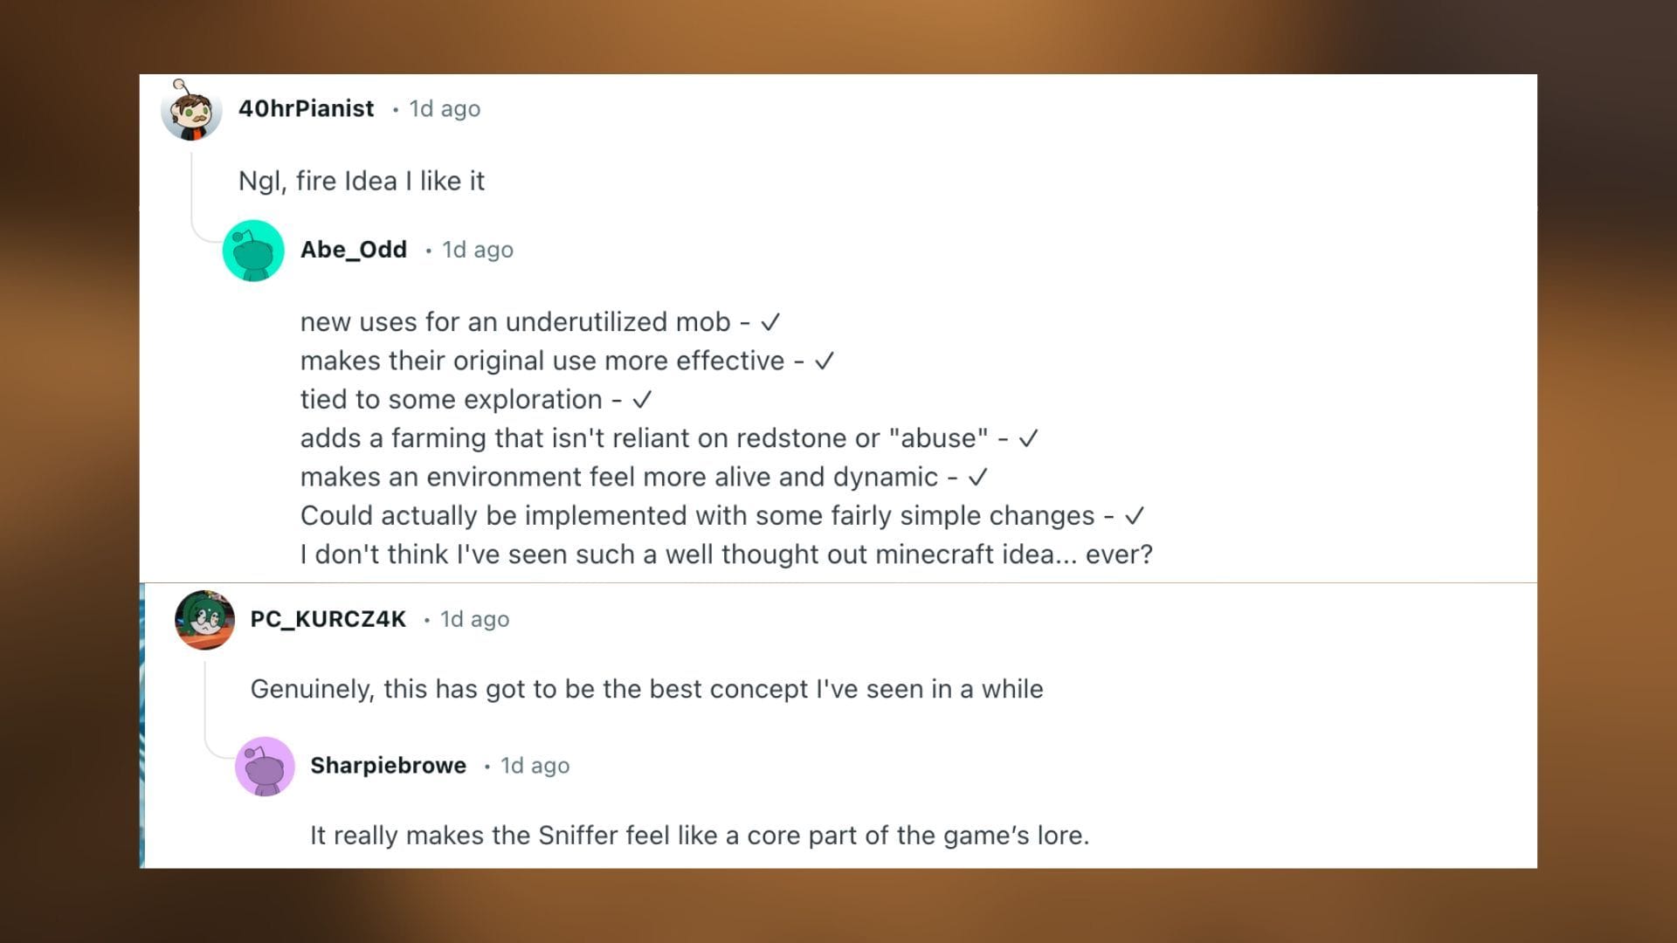Open PC_KURCZ4K's profile via username

[328, 619]
